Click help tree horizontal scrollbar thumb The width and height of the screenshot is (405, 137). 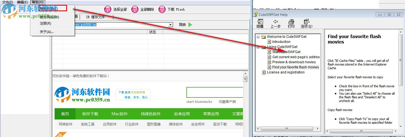pos(286,129)
